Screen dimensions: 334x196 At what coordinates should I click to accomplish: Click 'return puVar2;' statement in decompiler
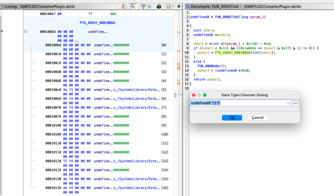[x=207, y=80]
